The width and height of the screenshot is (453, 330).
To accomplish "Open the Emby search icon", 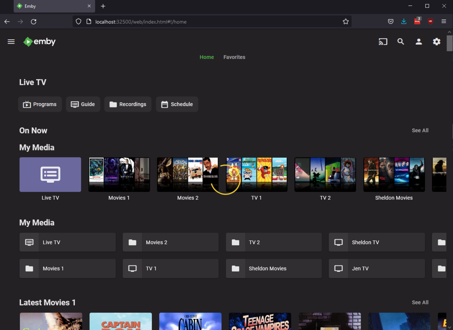I will 401,42.
